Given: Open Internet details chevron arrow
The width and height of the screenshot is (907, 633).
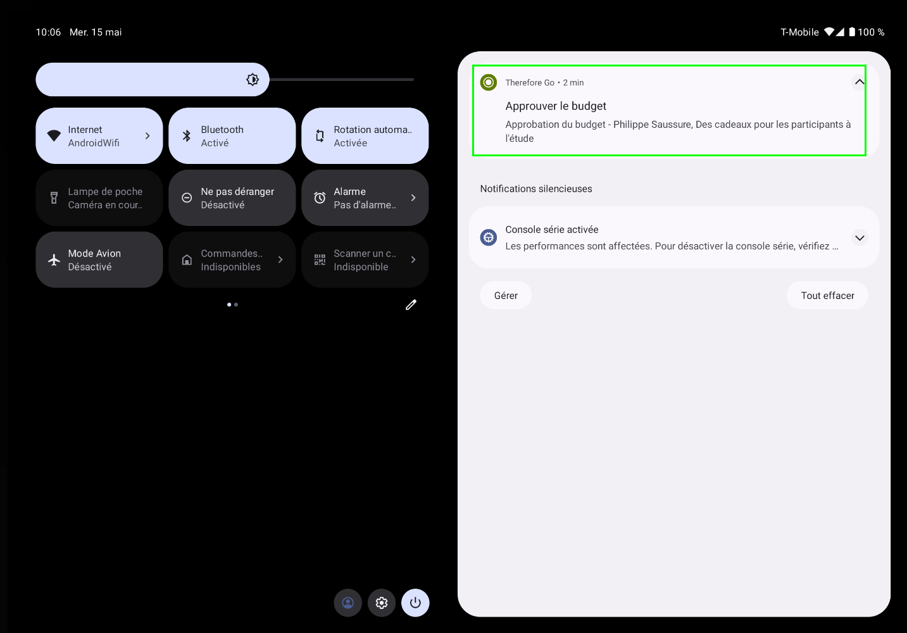Looking at the screenshot, I should tap(147, 136).
